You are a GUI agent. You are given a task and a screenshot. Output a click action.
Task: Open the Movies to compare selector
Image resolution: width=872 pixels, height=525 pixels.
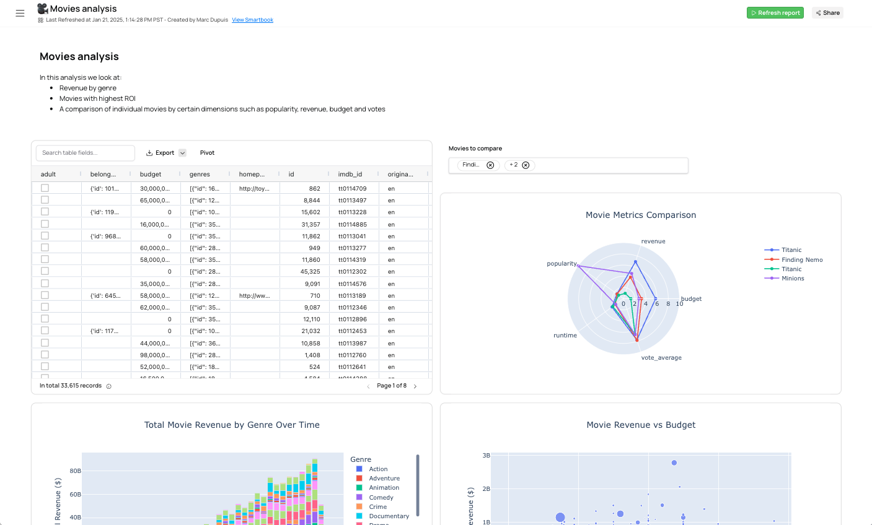[607, 165]
